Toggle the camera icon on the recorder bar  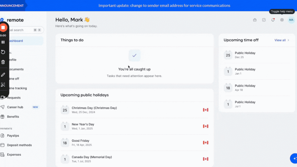pos(3,97)
